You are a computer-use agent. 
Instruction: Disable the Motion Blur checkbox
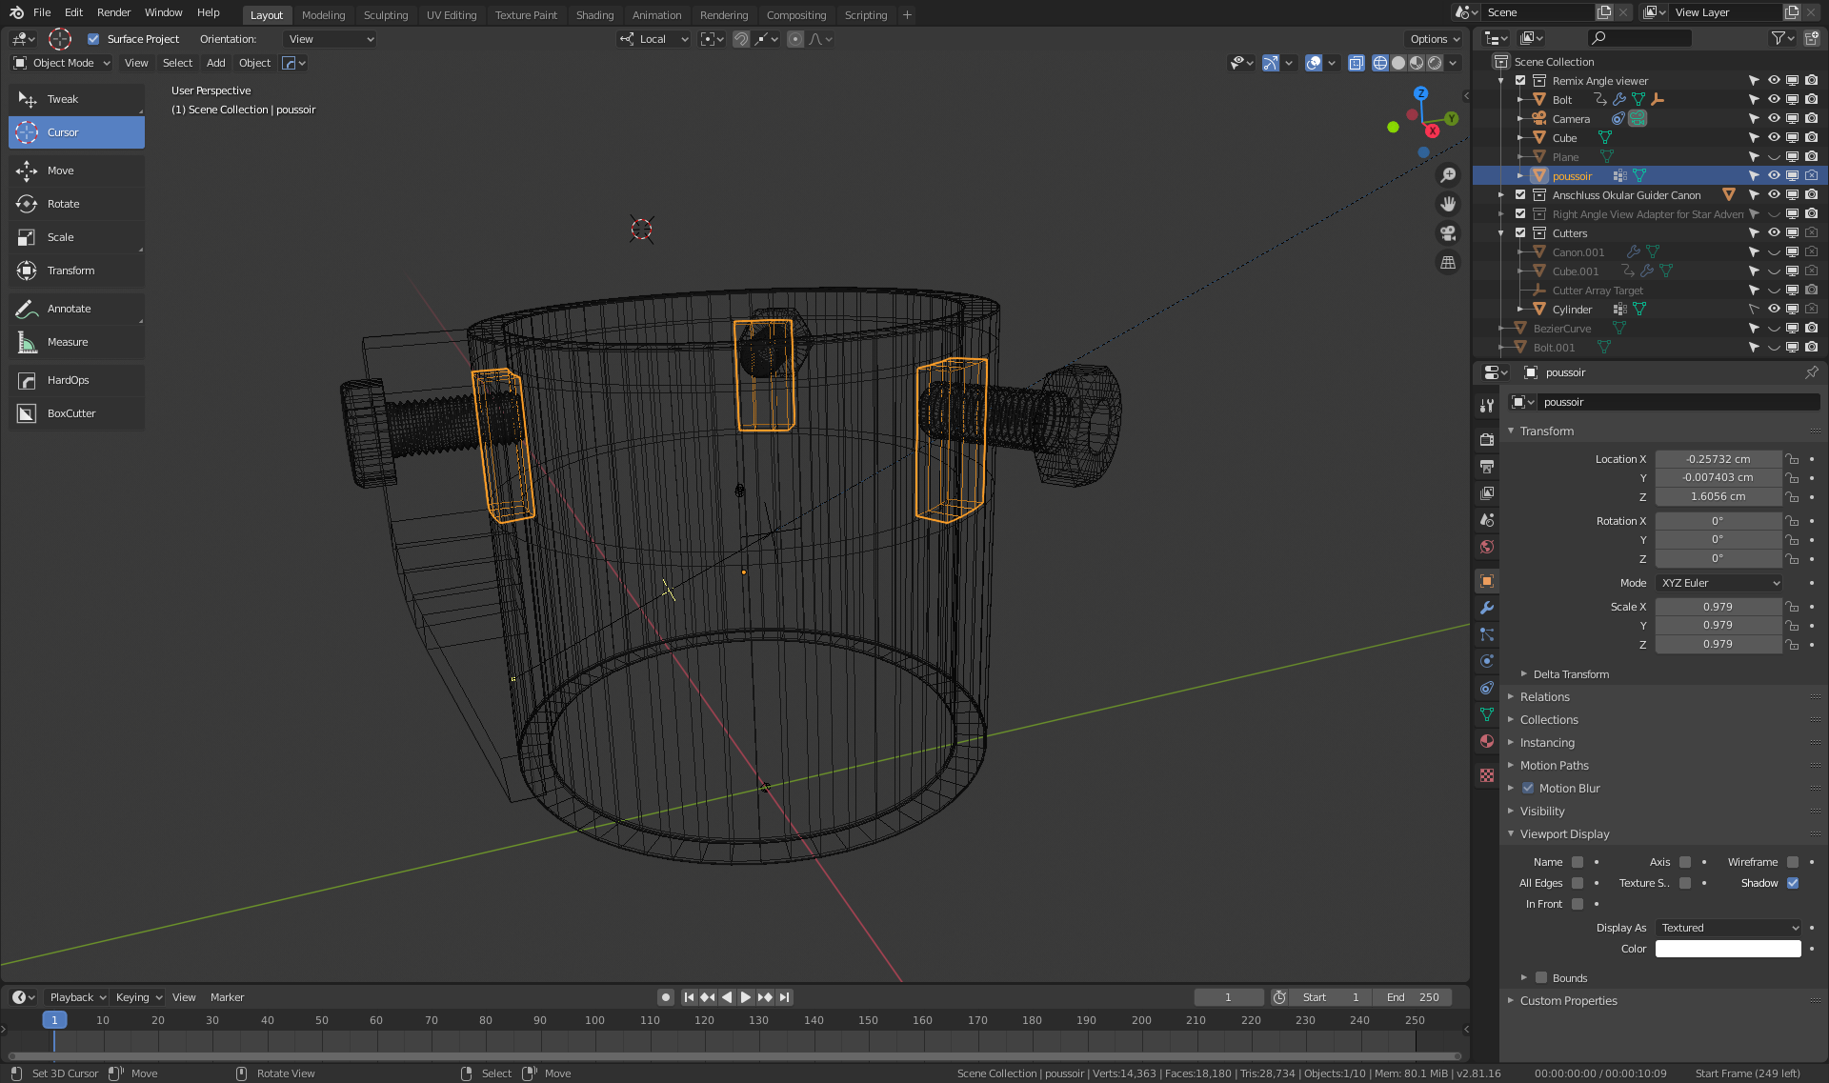pyautogui.click(x=1528, y=788)
